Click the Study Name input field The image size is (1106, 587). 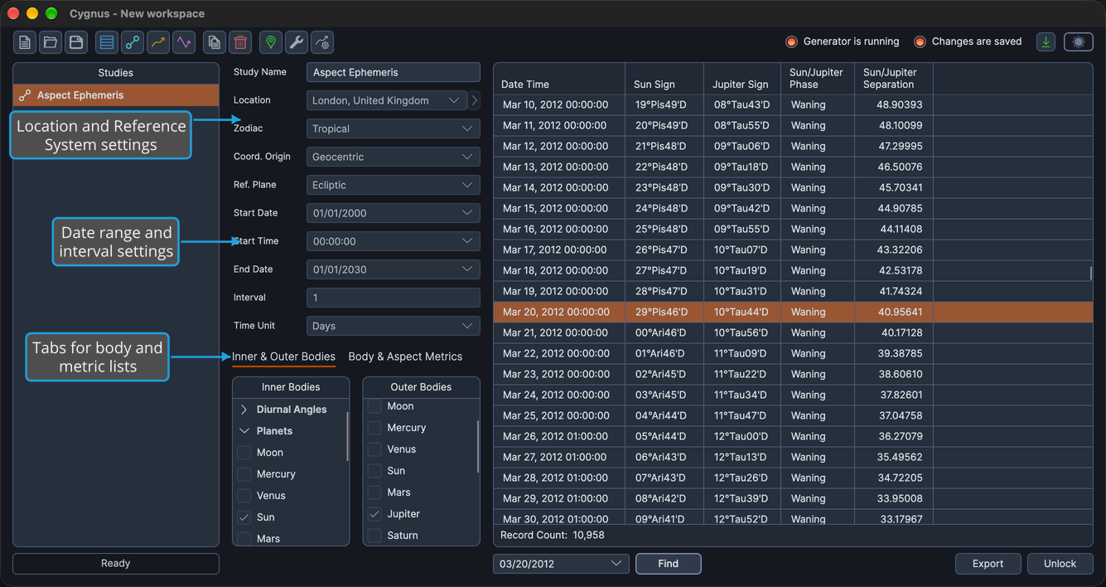tap(394, 72)
